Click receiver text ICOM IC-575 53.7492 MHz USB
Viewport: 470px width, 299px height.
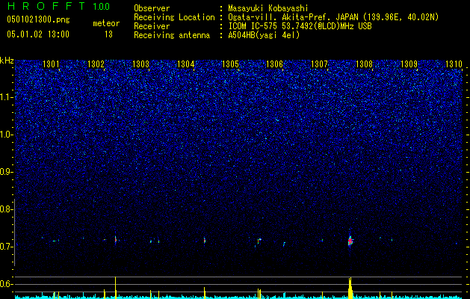(x=300, y=26)
